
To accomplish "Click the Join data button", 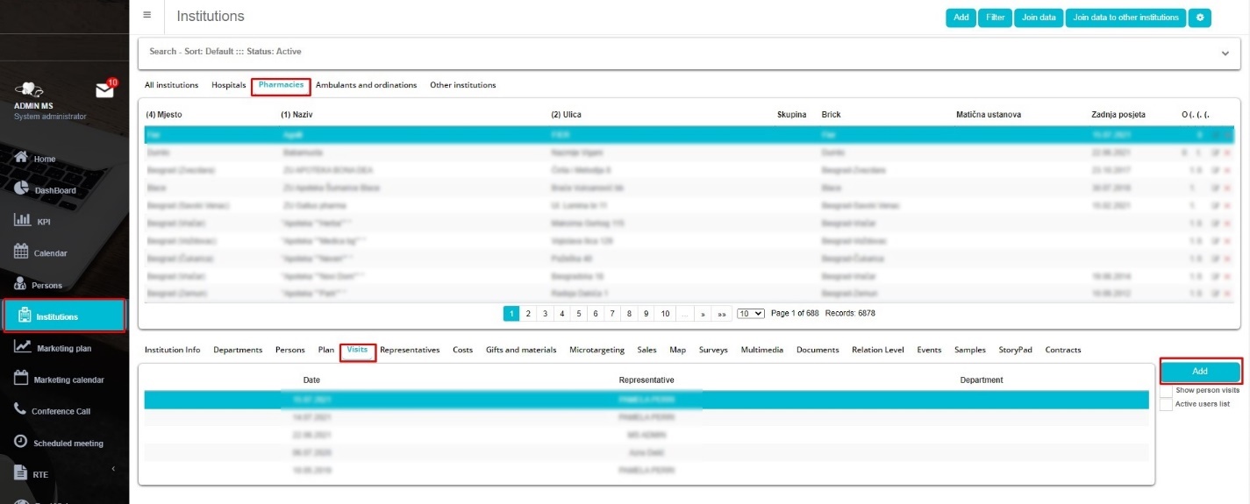I will click(1038, 18).
